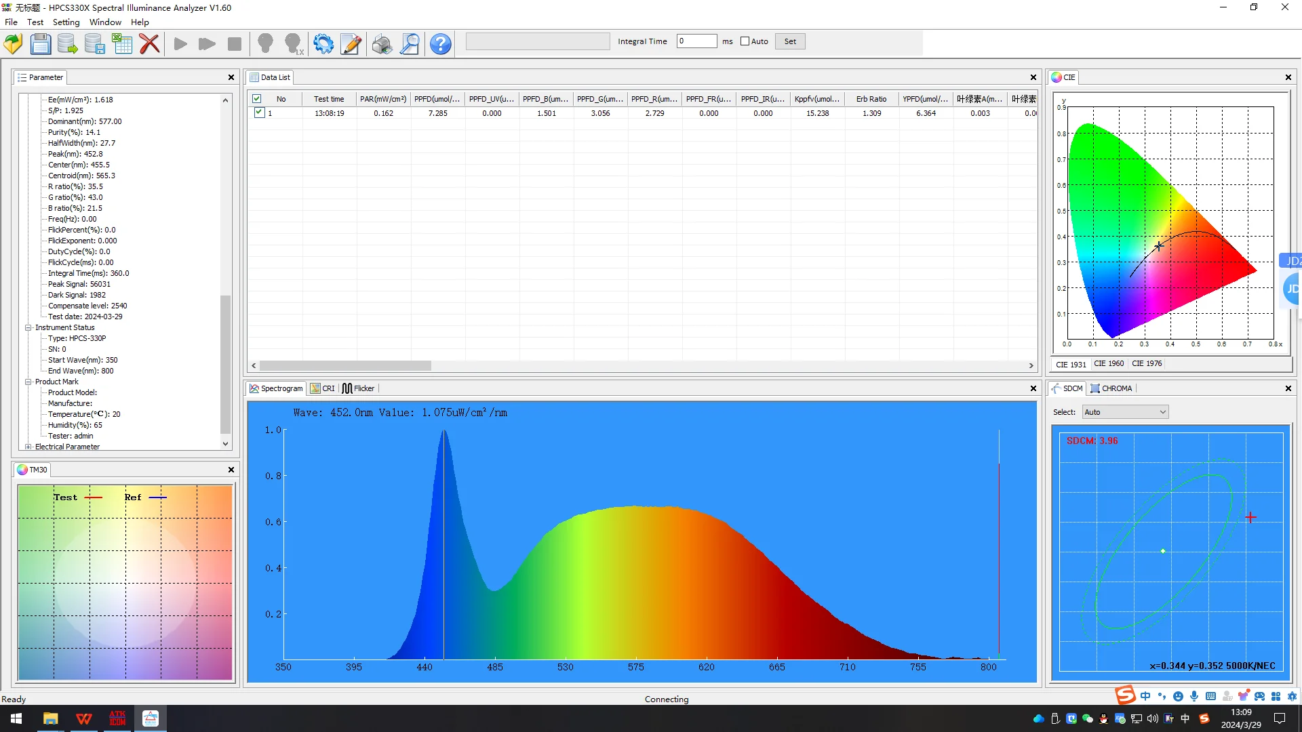Click the red X delete icon
This screenshot has height=732, width=1302.
tap(149, 44)
